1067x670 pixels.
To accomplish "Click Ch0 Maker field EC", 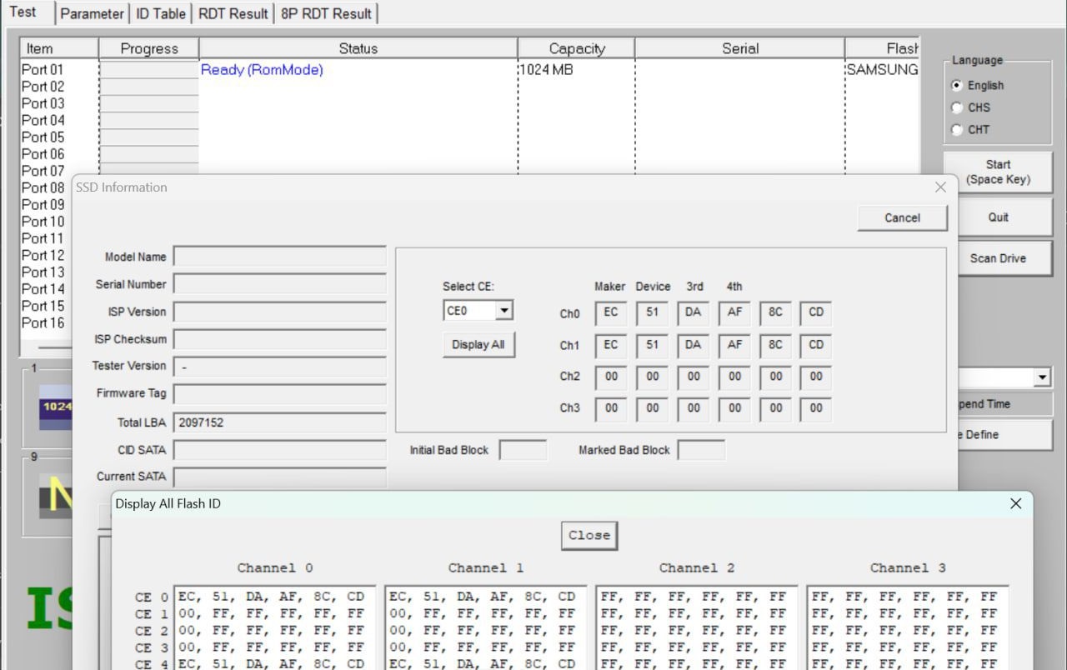I will click(611, 312).
